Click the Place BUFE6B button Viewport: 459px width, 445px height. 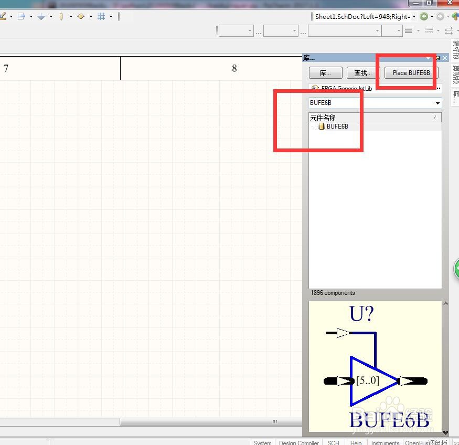tap(411, 73)
